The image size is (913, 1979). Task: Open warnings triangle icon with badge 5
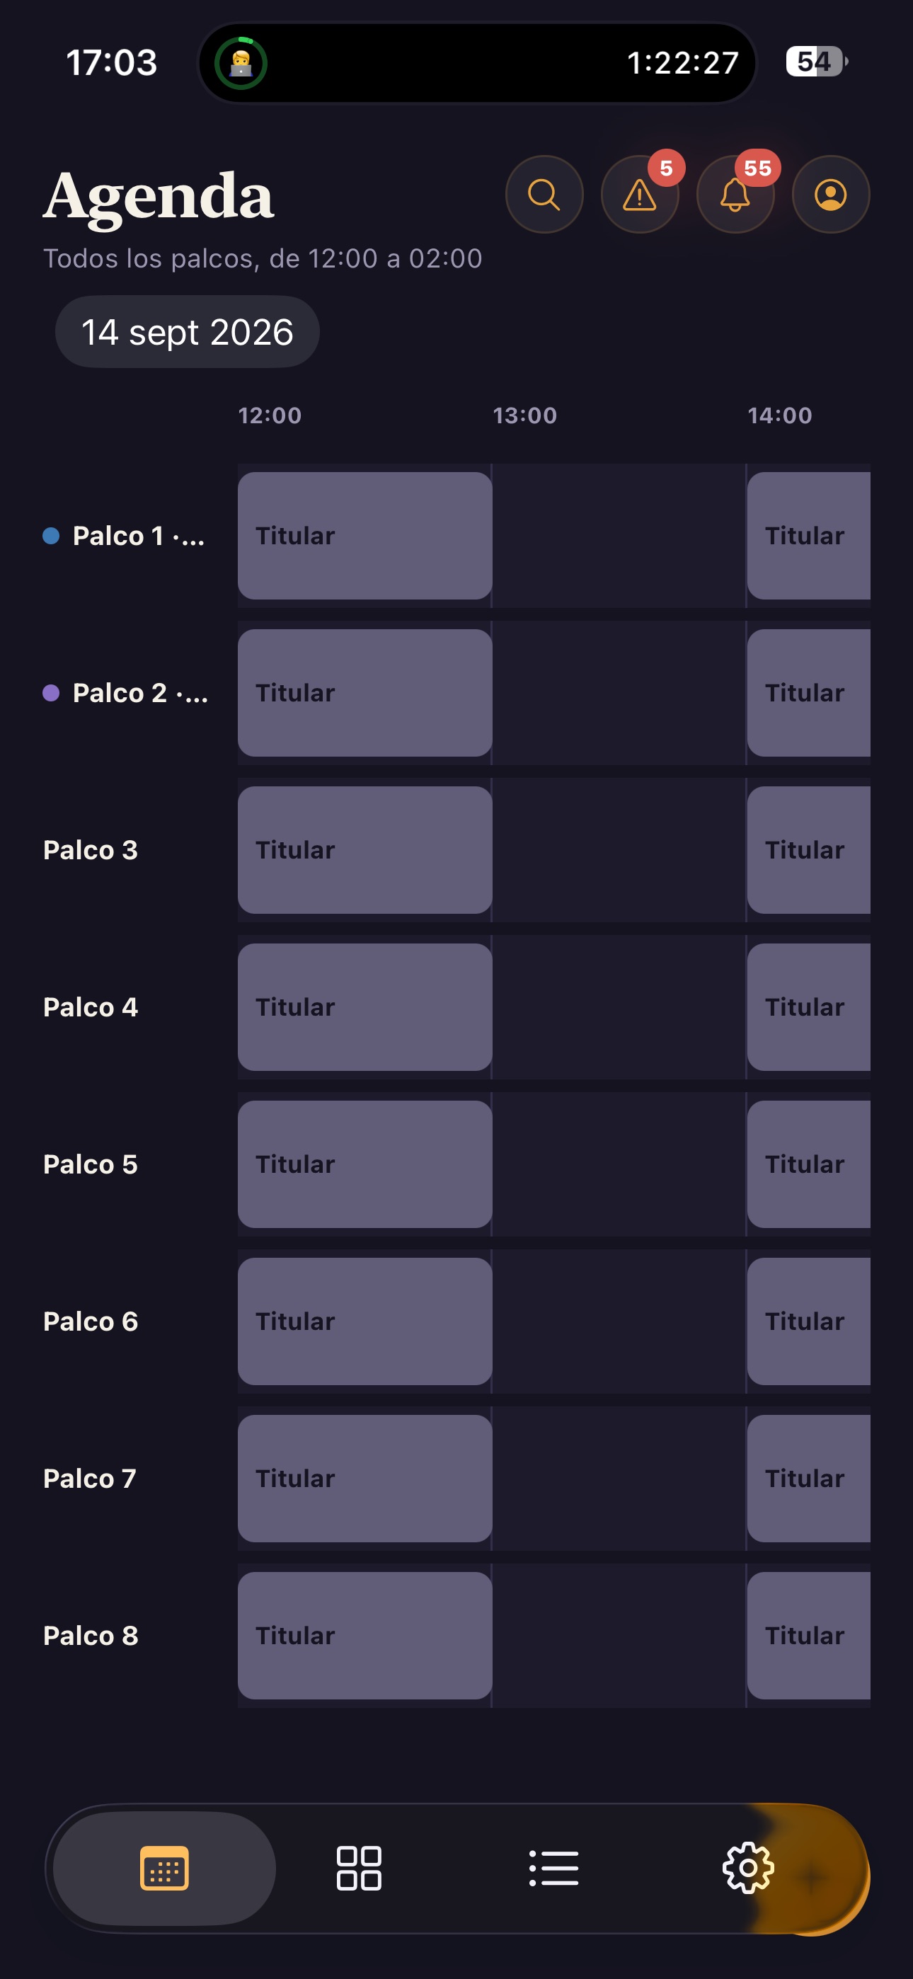click(x=639, y=195)
